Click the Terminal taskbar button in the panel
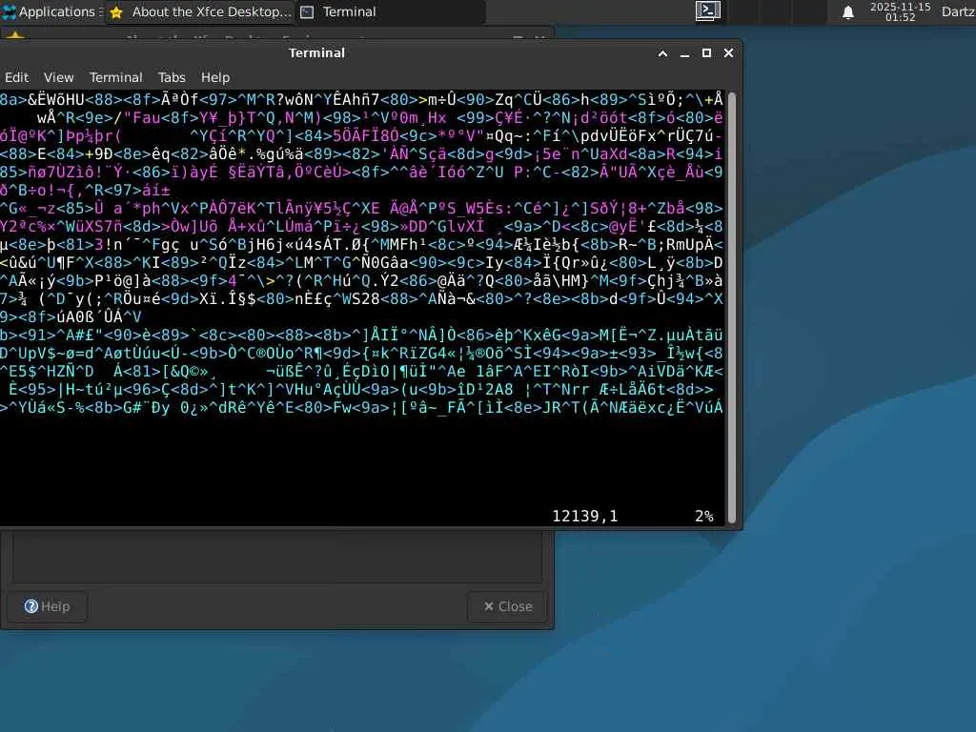976x732 pixels. click(x=390, y=11)
